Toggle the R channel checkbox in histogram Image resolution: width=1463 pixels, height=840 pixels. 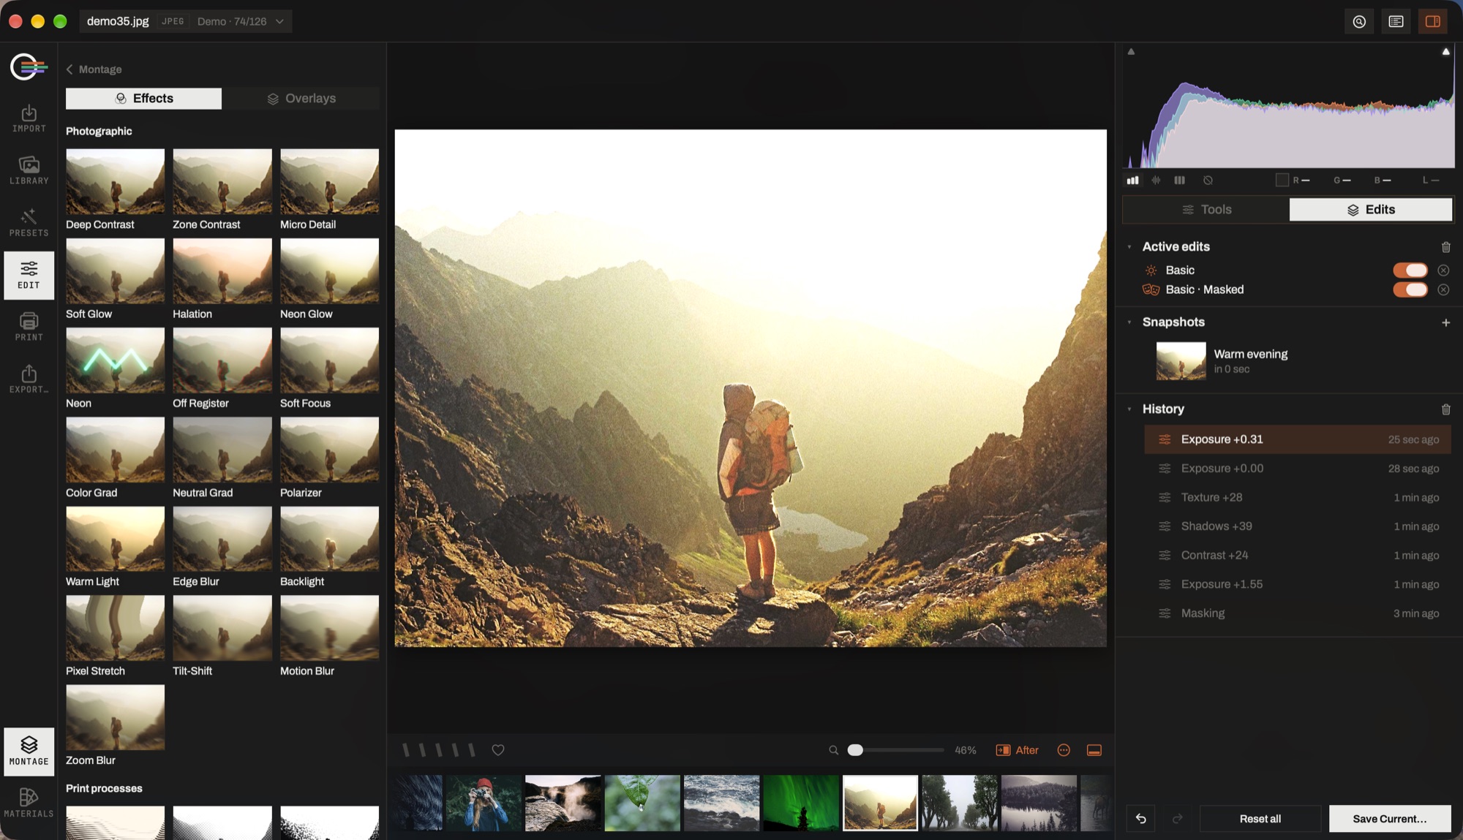(x=1282, y=181)
